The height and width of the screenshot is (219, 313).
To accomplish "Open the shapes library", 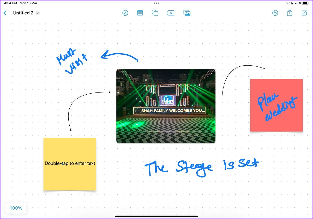I will click(x=155, y=13).
